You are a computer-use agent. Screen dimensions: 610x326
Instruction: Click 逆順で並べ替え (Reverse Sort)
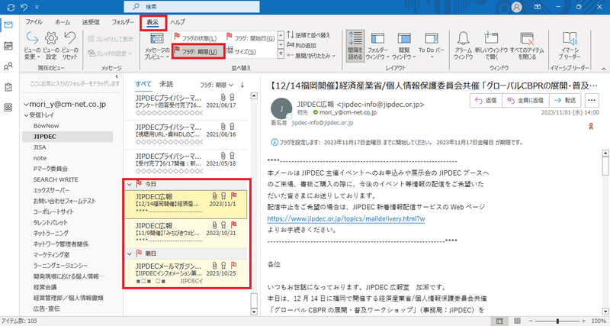(x=309, y=35)
